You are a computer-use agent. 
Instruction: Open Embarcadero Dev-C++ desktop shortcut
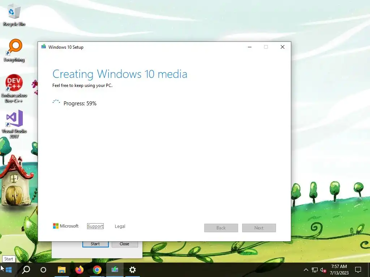[14, 88]
